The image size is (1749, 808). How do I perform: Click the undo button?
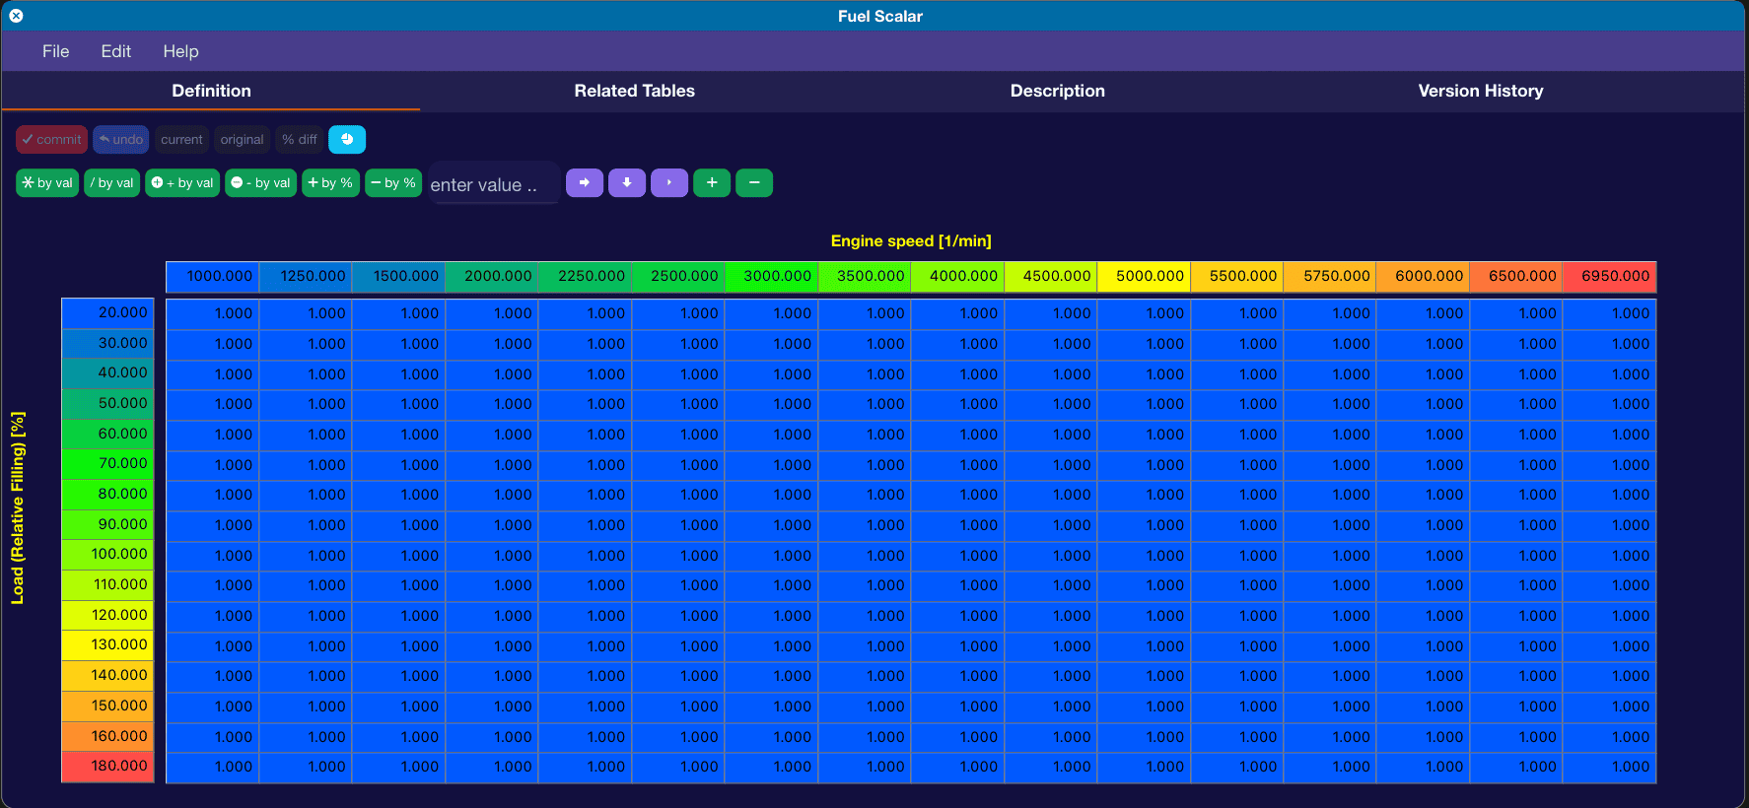coord(121,139)
